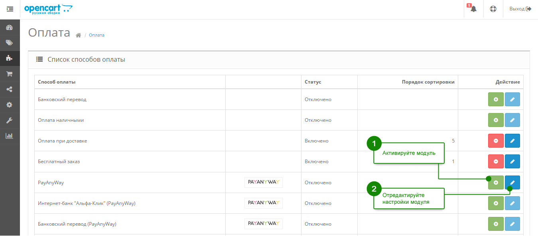Open the dashboard icon in sidebar
538x236 pixels.
[10, 27]
